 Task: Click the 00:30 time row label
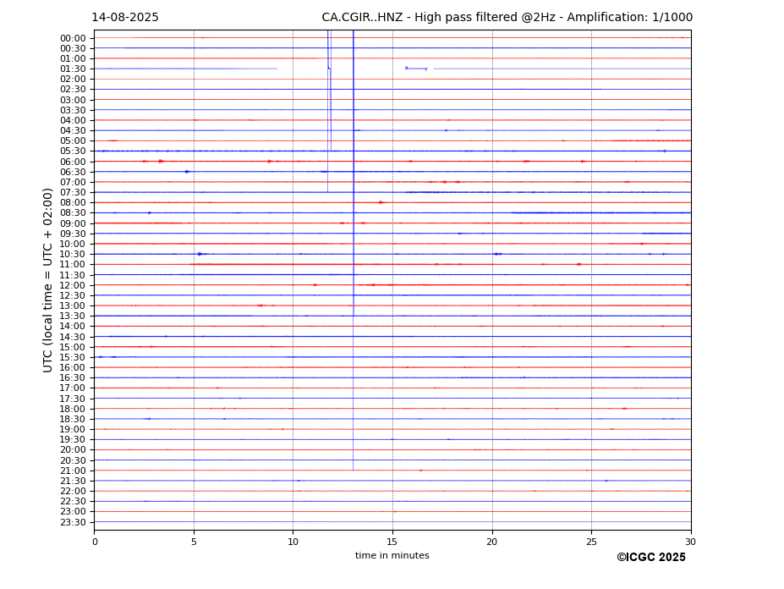73,48
